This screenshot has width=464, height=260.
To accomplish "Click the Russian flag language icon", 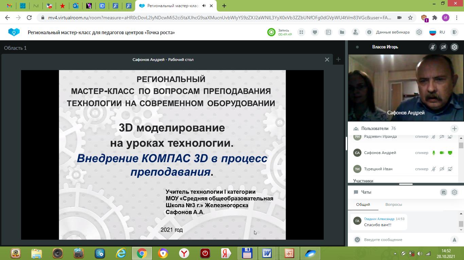I will [433, 32].
